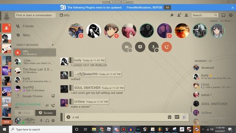
Task: Send a gift with the gift icon
Action: click(x=170, y=117)
